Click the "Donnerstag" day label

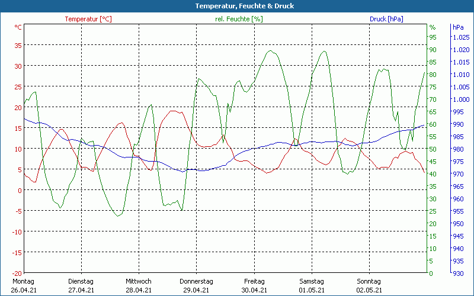[x=196, y=282]
